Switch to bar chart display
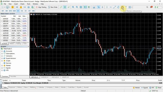Viewport: 163px width, 92px height. coord(61,7)
